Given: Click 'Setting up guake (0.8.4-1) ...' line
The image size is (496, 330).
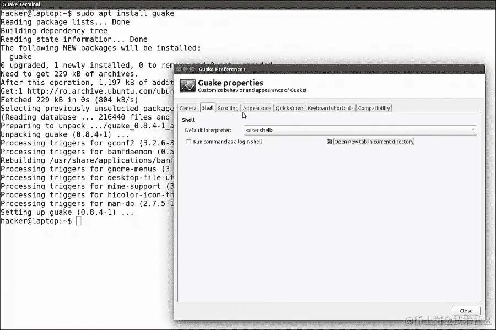Looking at the screenshot, I should pos(67,213).
